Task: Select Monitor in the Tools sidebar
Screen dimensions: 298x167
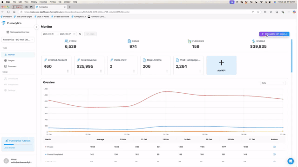Action: [x=18, y=55]
